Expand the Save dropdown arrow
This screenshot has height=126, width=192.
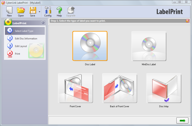tap(39, 12)
